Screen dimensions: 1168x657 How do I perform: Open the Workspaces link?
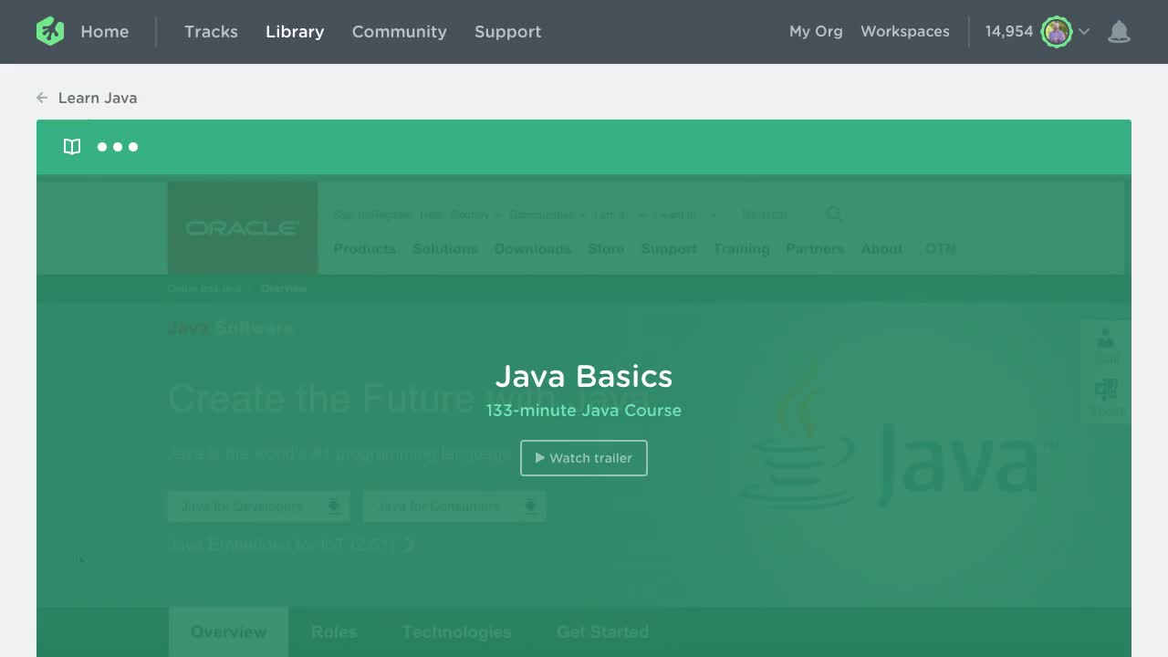pyautogui.click(x=904, y=31)
